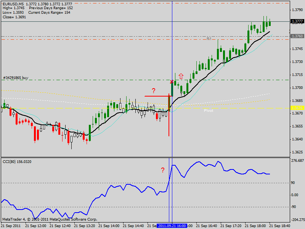Screen dimensions: 305x229
Task: Click '21 Sep 14:40' on time axis
Action: [133, 226]
